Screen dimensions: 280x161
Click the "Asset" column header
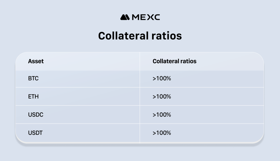click(x=36, y=61)
